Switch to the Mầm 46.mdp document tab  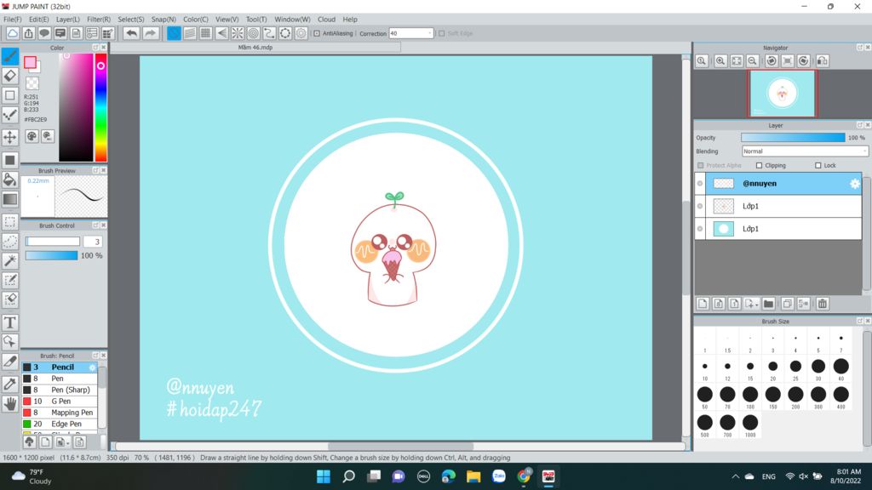(x=255, y=48)
